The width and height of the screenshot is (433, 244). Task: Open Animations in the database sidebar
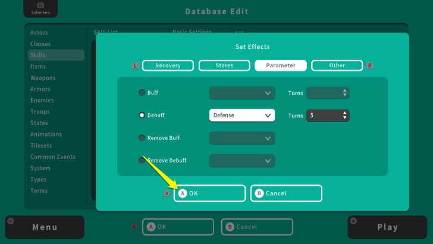46,134
